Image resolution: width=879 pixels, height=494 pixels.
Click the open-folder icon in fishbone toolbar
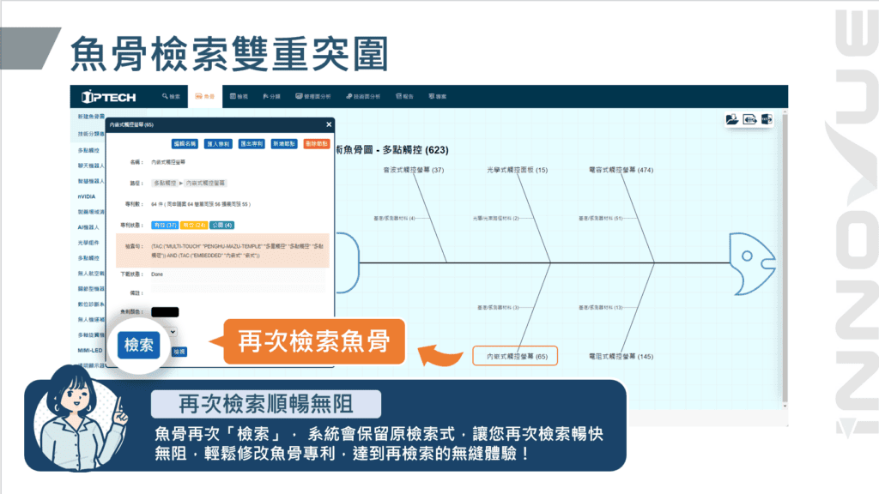731,119
